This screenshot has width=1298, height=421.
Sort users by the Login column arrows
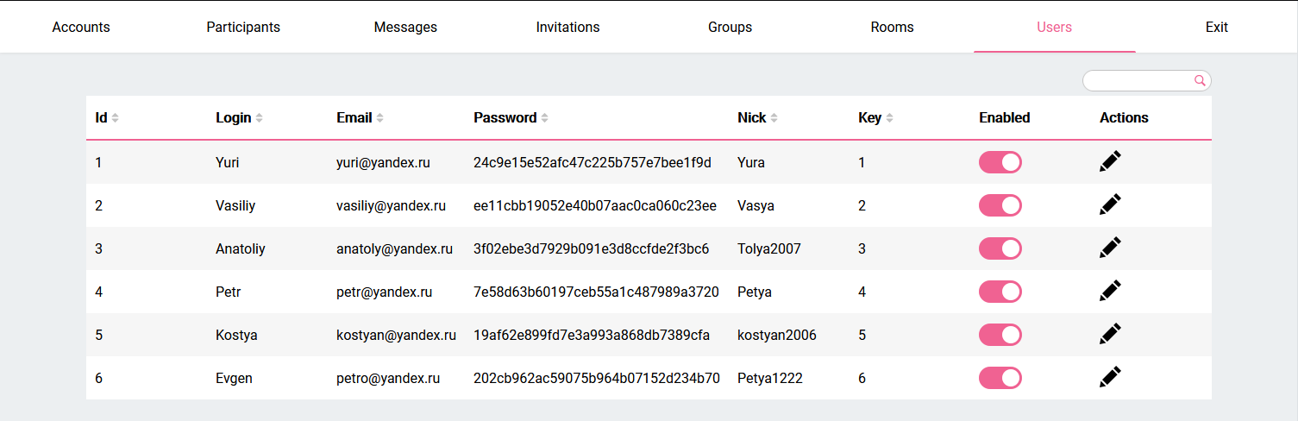[x=260, y=118]
